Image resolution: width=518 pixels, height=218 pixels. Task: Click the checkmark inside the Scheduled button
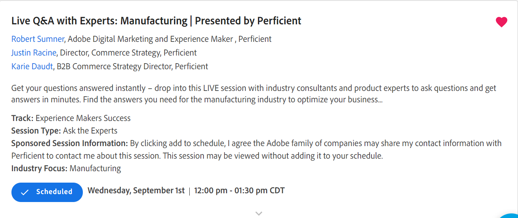[25, 192]
